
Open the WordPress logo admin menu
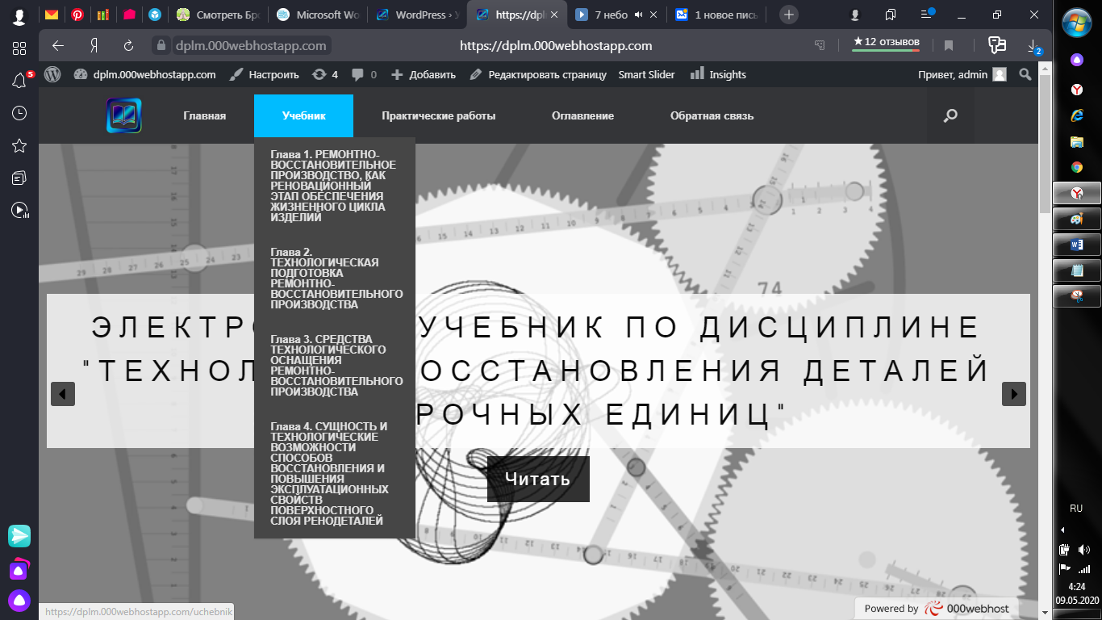pos(52,74)
